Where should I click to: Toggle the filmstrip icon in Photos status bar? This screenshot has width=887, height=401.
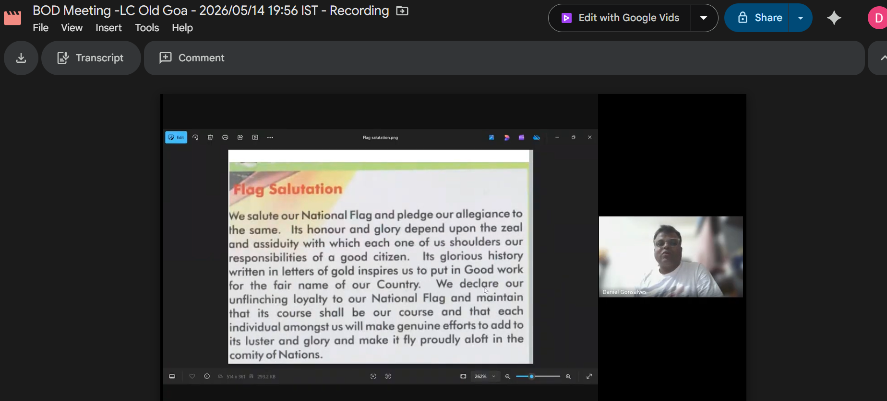(x=172, y=377)
